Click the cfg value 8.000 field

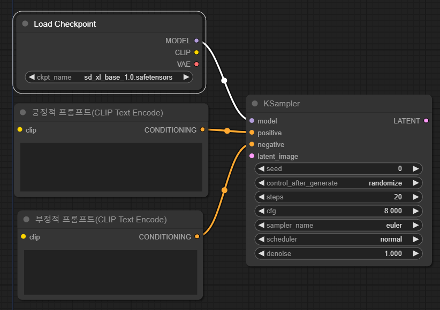click(338, 211)
